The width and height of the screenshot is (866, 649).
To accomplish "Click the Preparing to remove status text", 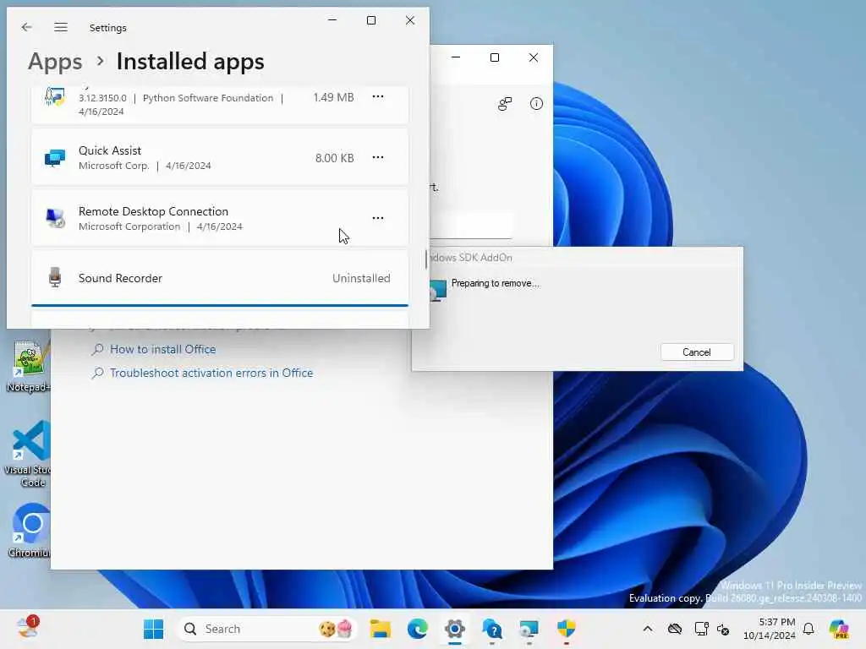I will pos(496,283).
